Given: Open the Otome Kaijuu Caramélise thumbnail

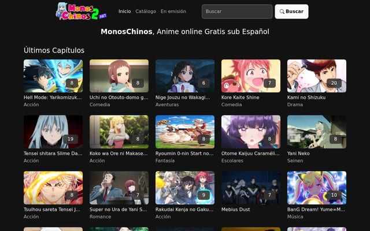Looking at the screenshot, I should pyautogui.click(x=251, y=132).
